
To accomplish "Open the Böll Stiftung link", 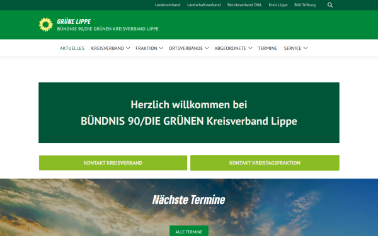I will [x=305, y=5].
